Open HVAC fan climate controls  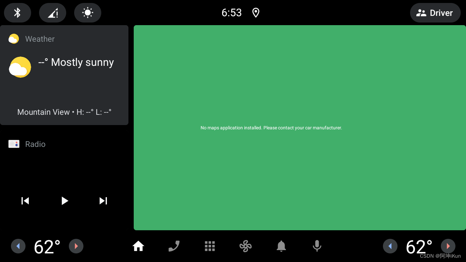tap(246, 246)
